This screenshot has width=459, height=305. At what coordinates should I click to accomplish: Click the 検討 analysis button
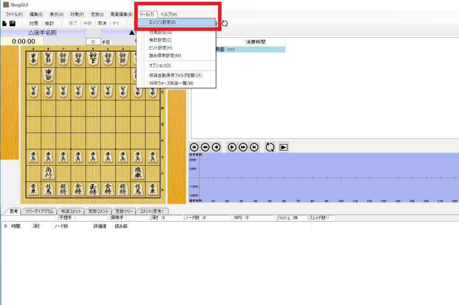point(48,23)
